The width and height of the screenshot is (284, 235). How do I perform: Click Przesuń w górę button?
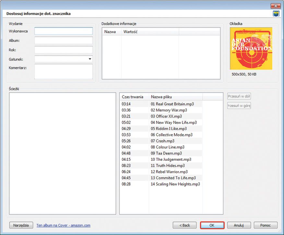(239, 106)
